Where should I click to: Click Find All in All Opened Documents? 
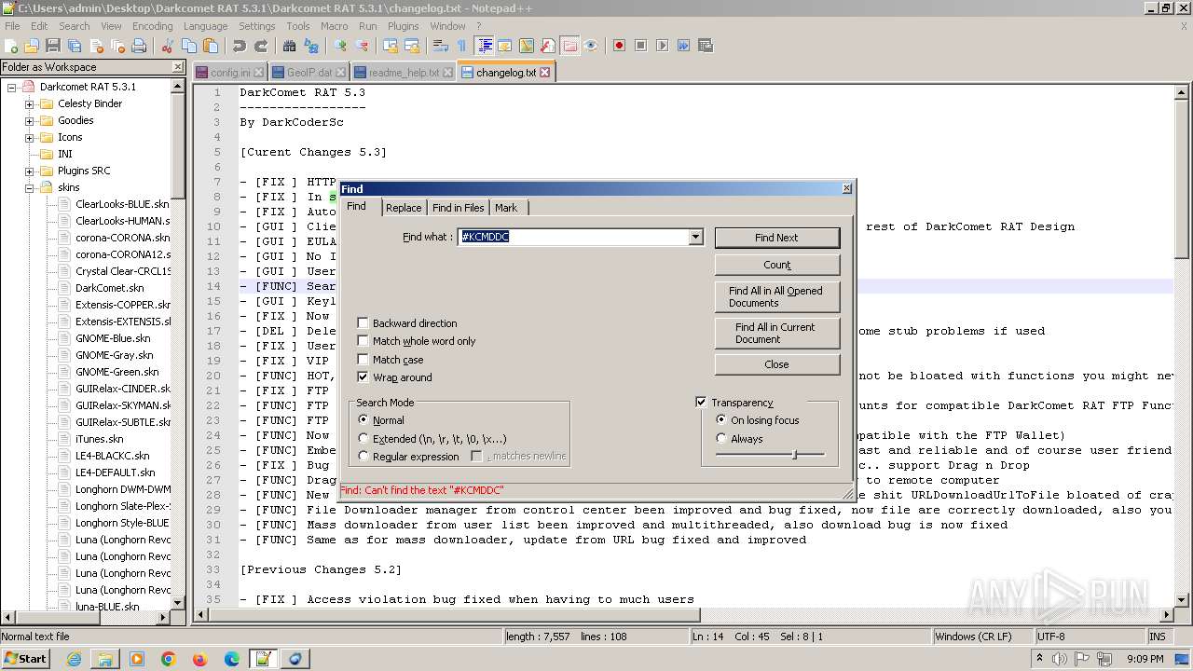point(776,296)
